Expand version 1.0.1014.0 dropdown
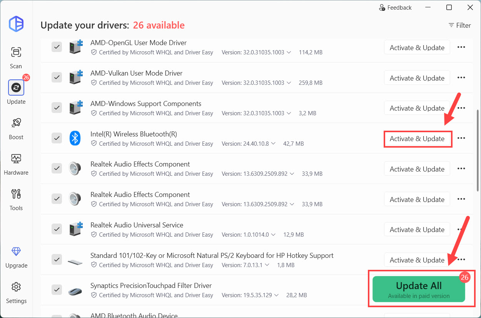The image size is (481, 318). 273,235
